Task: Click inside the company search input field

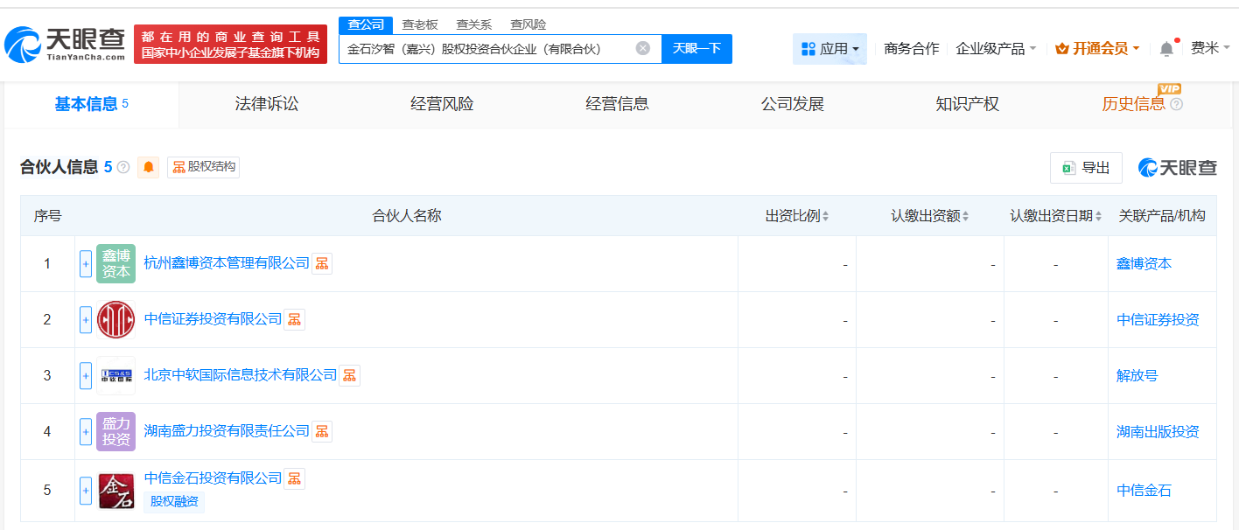Action: coord(490,48)
